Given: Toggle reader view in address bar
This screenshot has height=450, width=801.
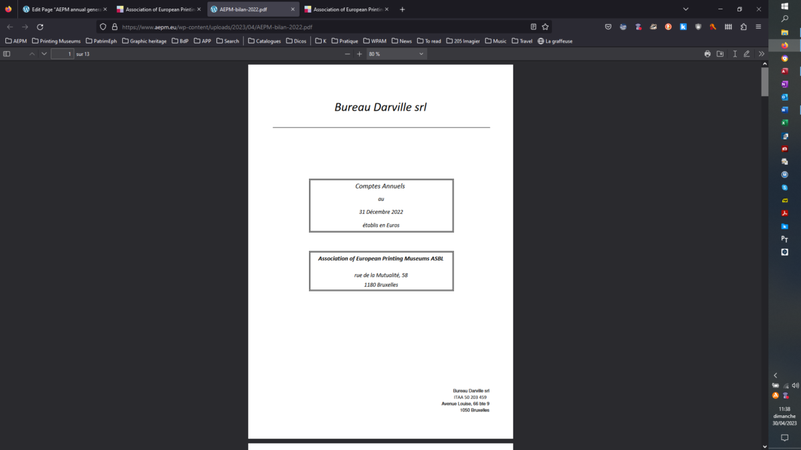Looking at the screenshot, I should click(533, 27).
